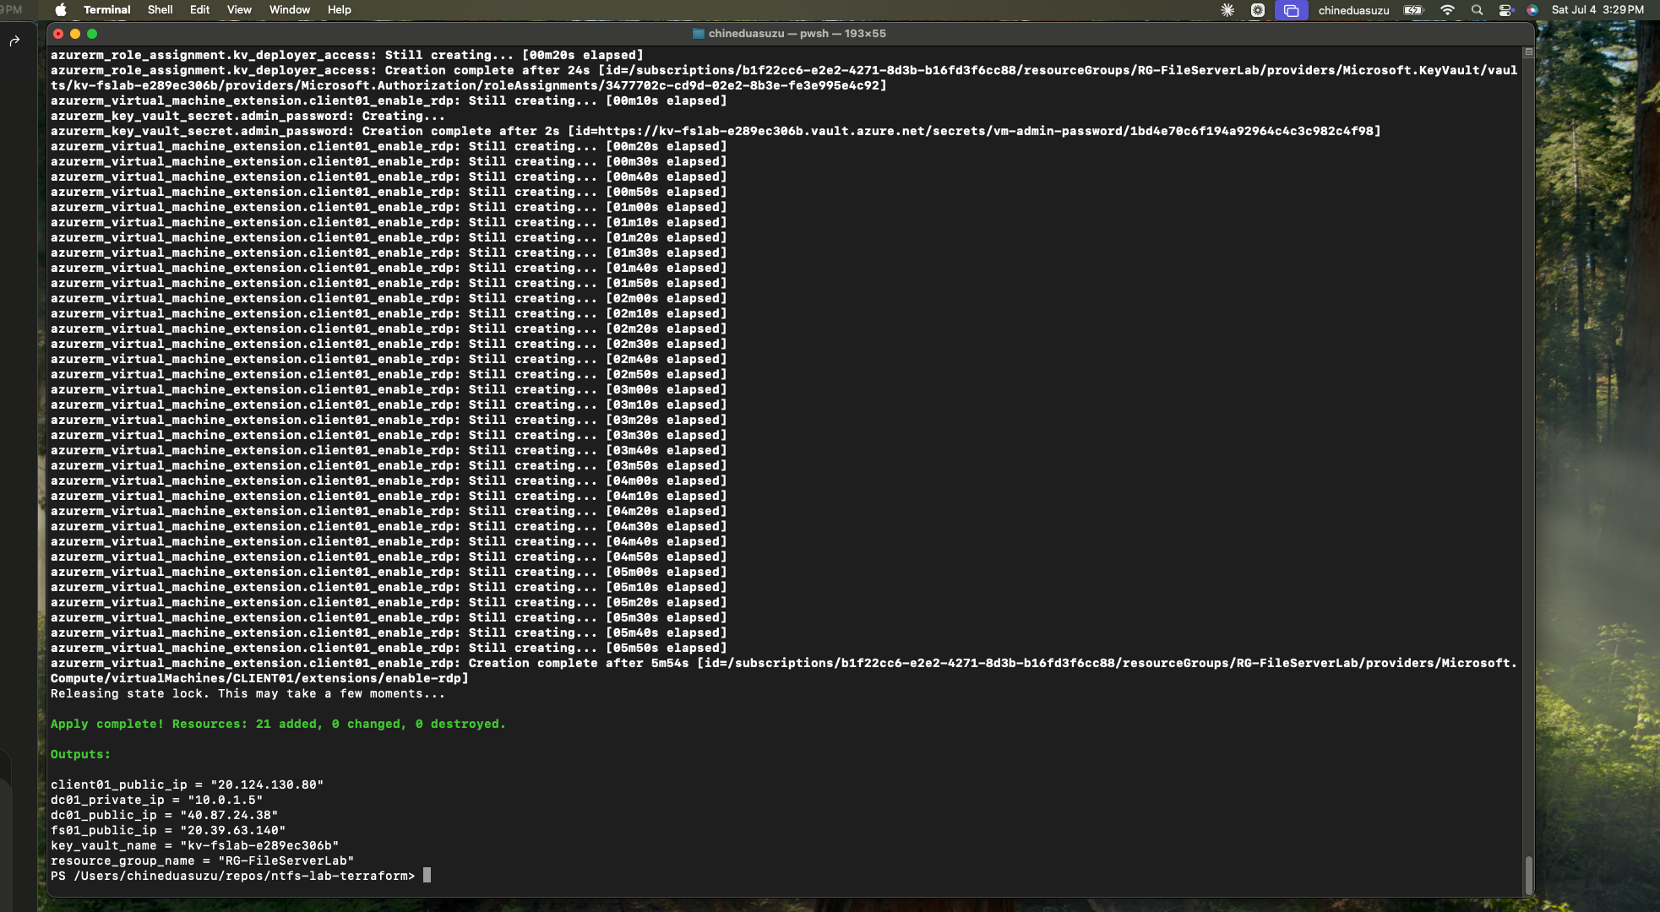Click the Releasing state lock line

click(x=248, y=693)
